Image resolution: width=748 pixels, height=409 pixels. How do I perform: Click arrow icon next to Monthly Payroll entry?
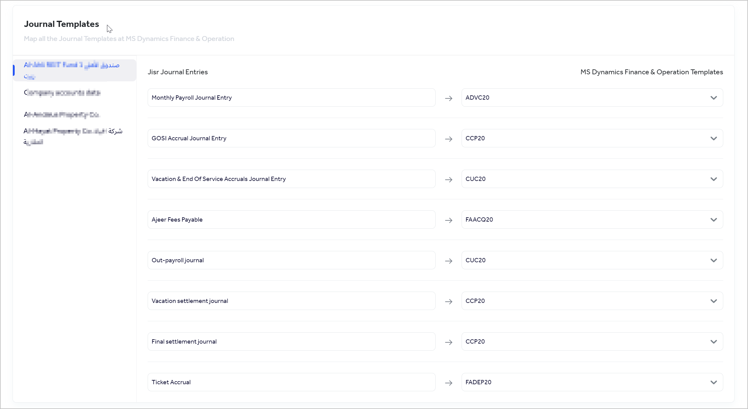(x=448, y=98)
